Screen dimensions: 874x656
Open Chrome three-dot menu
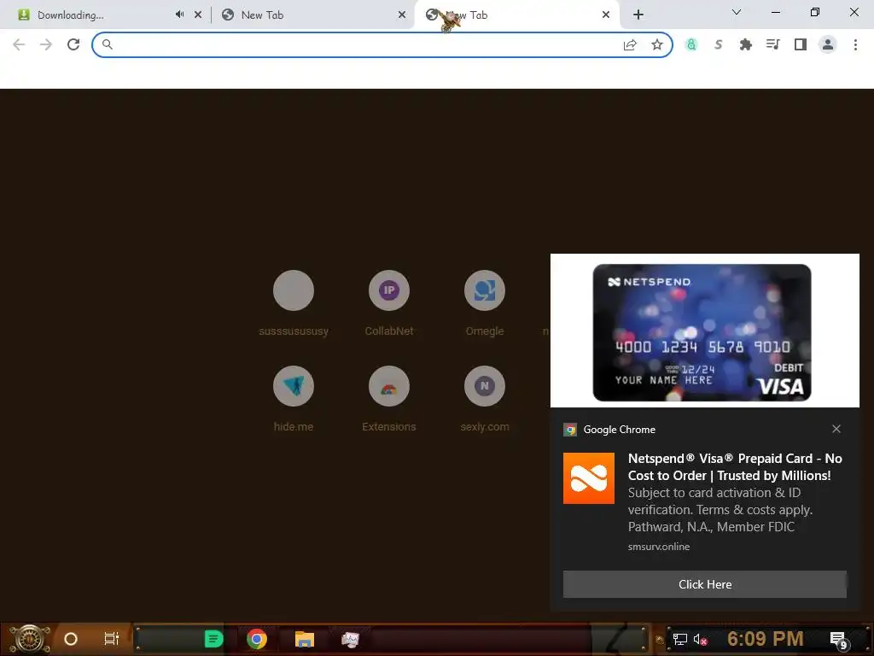click(855, 44)
